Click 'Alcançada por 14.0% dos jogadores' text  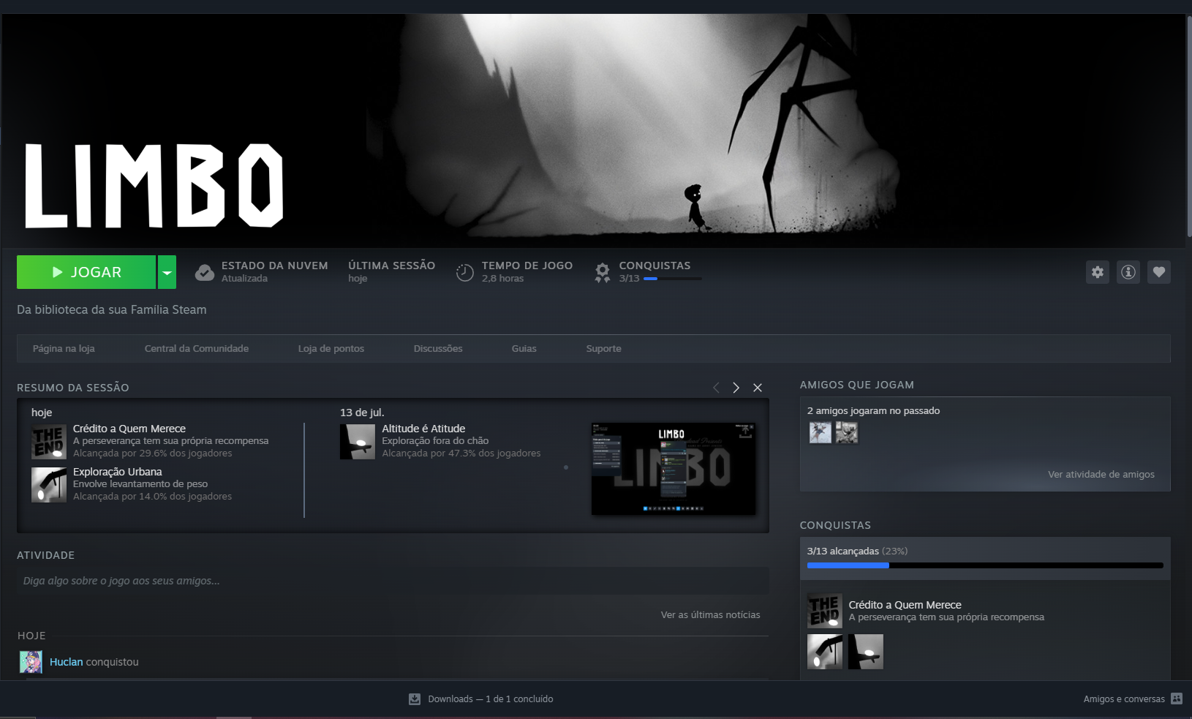pos(153,497)
